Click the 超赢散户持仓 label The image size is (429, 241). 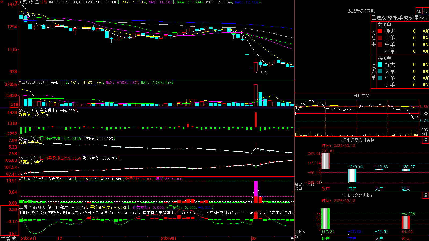(31, 162)
